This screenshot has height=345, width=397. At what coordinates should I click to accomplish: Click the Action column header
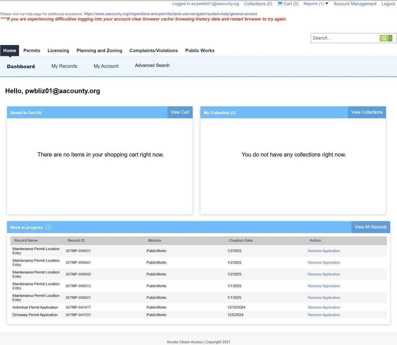click(x=315, y=241)
